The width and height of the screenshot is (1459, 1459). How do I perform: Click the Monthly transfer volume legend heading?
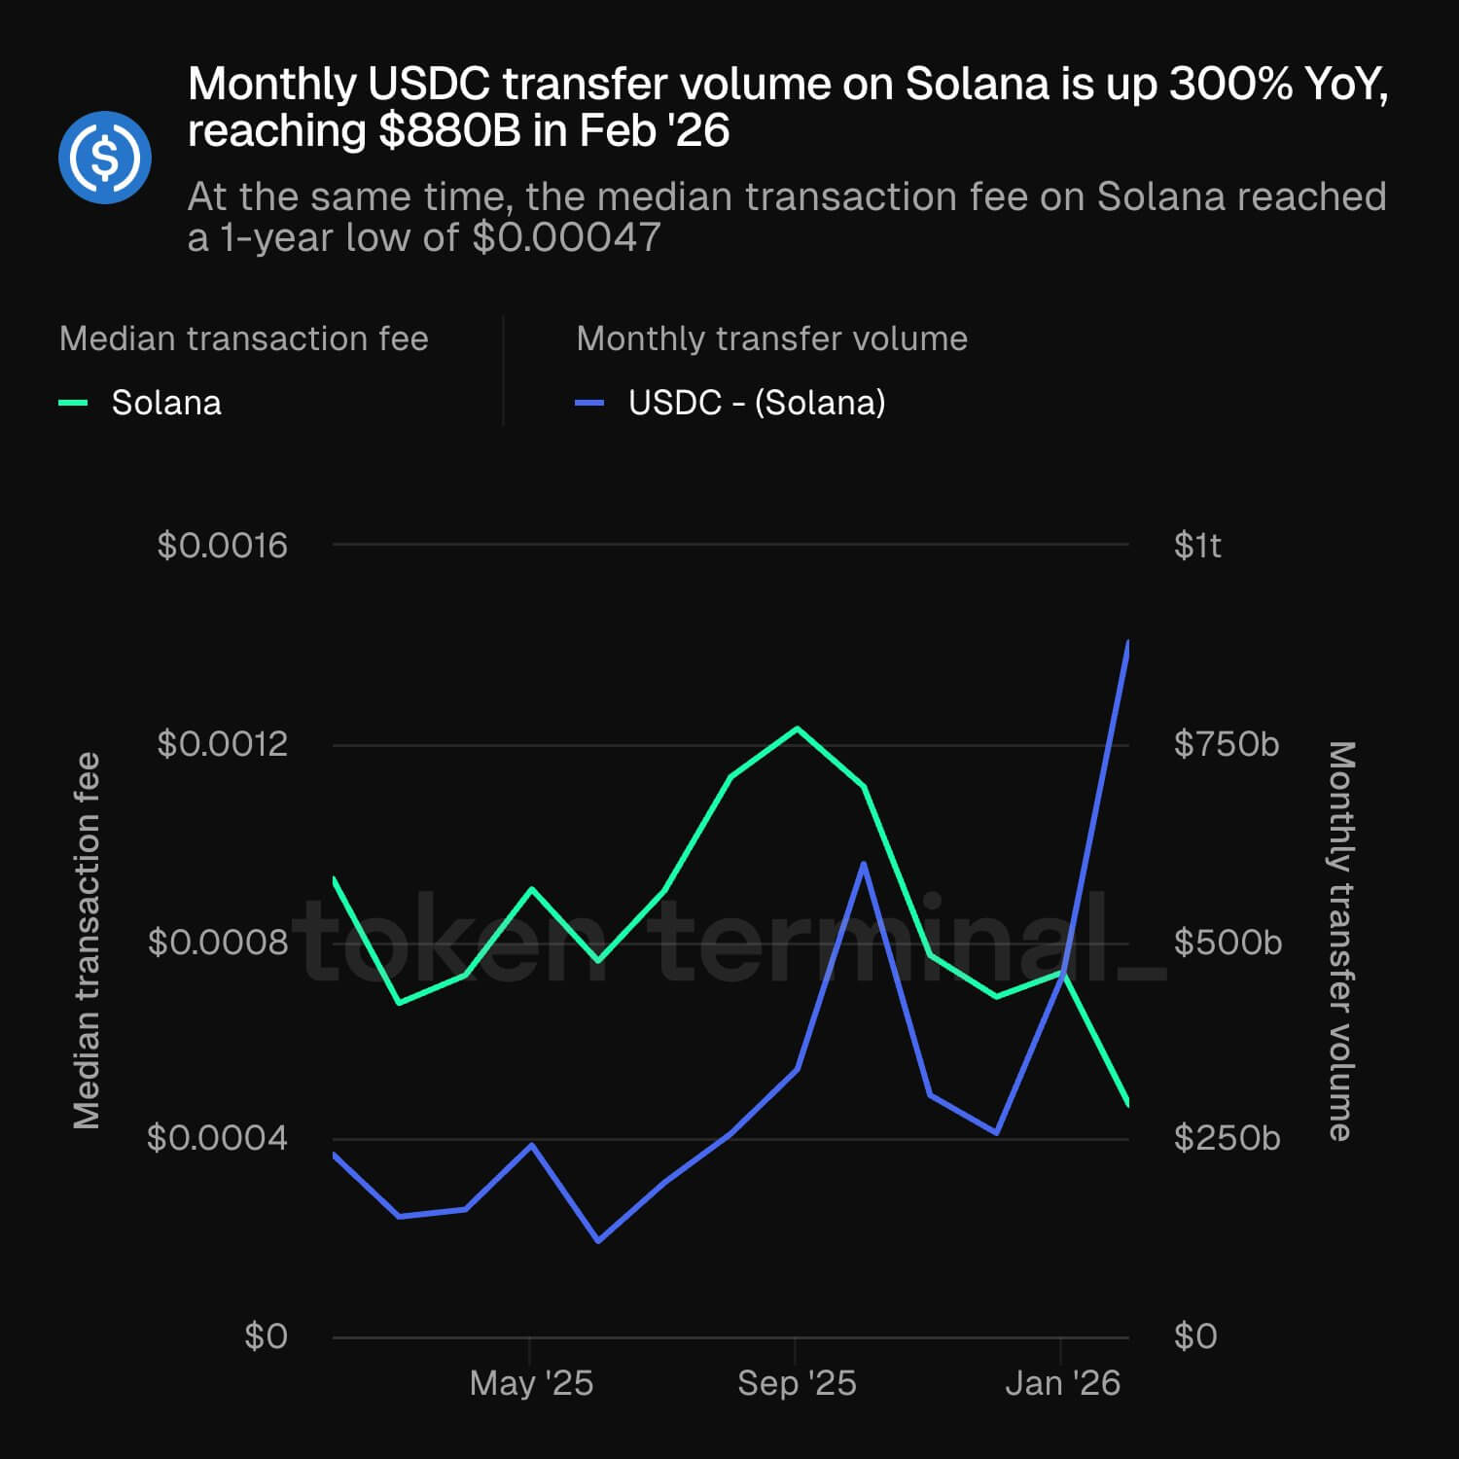(772, 338)
